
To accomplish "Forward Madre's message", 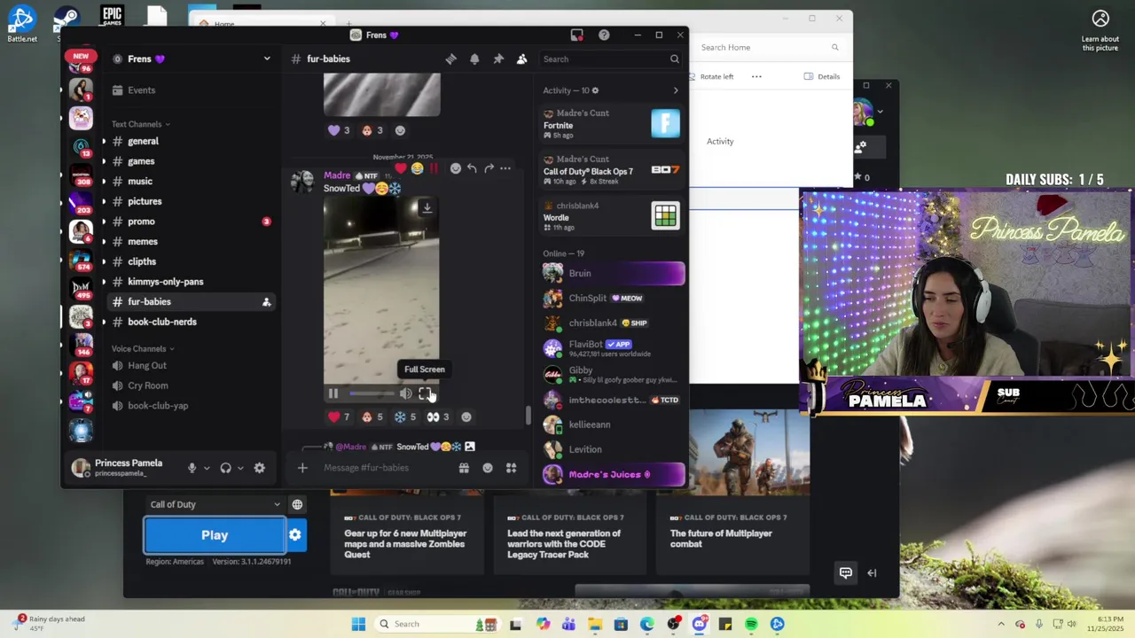I will pyautogui.click(x=489, y=168).
